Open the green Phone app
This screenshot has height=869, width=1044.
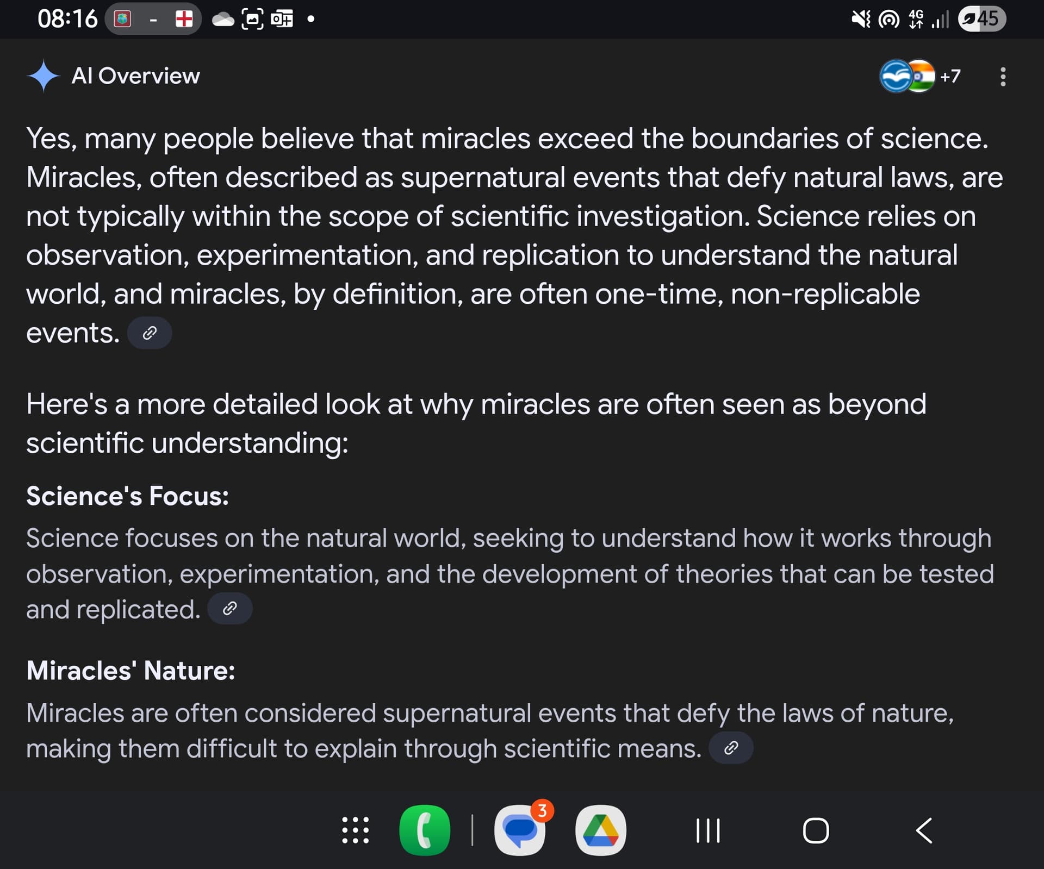(x=425, y=830)
